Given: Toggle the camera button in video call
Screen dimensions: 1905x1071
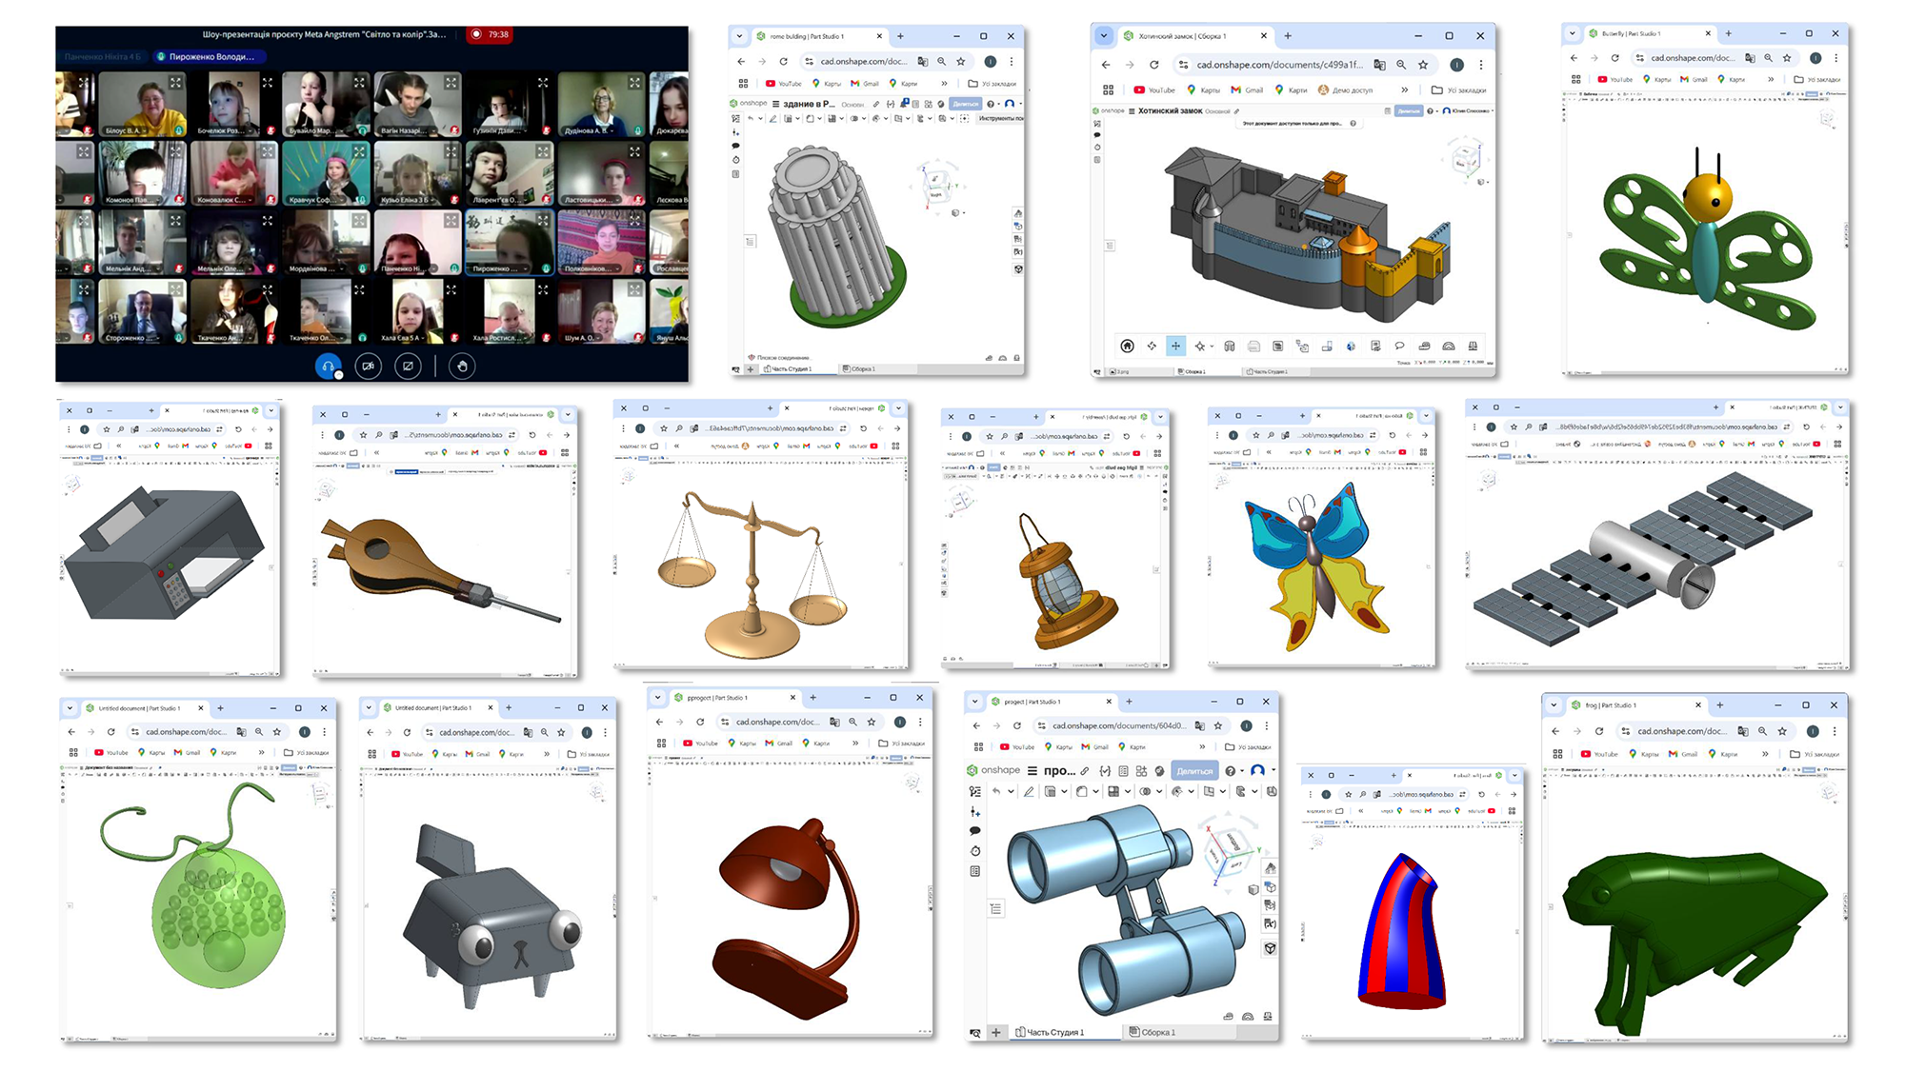Looking at the screenshot, I should [x=369, y=367].
